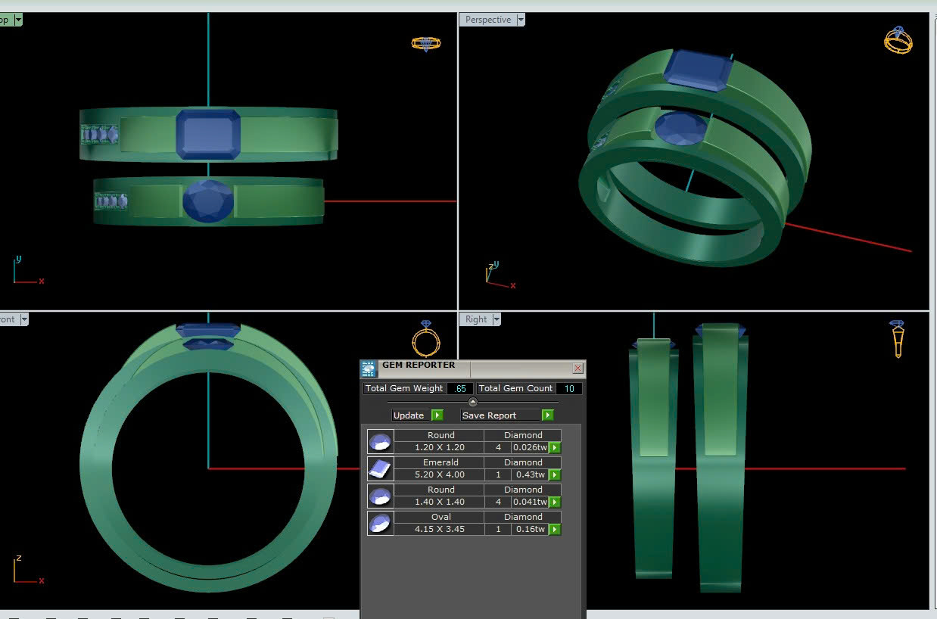Select the Emerald cut gem icon
The width and height of the screenshot is (937, 619).
point(380,468)
